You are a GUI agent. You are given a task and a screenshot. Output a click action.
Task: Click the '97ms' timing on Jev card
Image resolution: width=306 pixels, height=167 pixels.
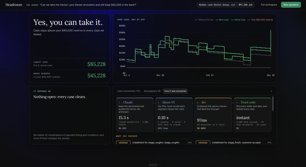click(202, 120)
